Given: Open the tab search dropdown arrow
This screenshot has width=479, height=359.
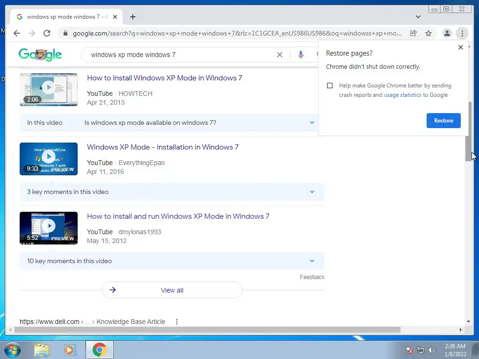Looking at the screenshot, I should coord(418,17).
